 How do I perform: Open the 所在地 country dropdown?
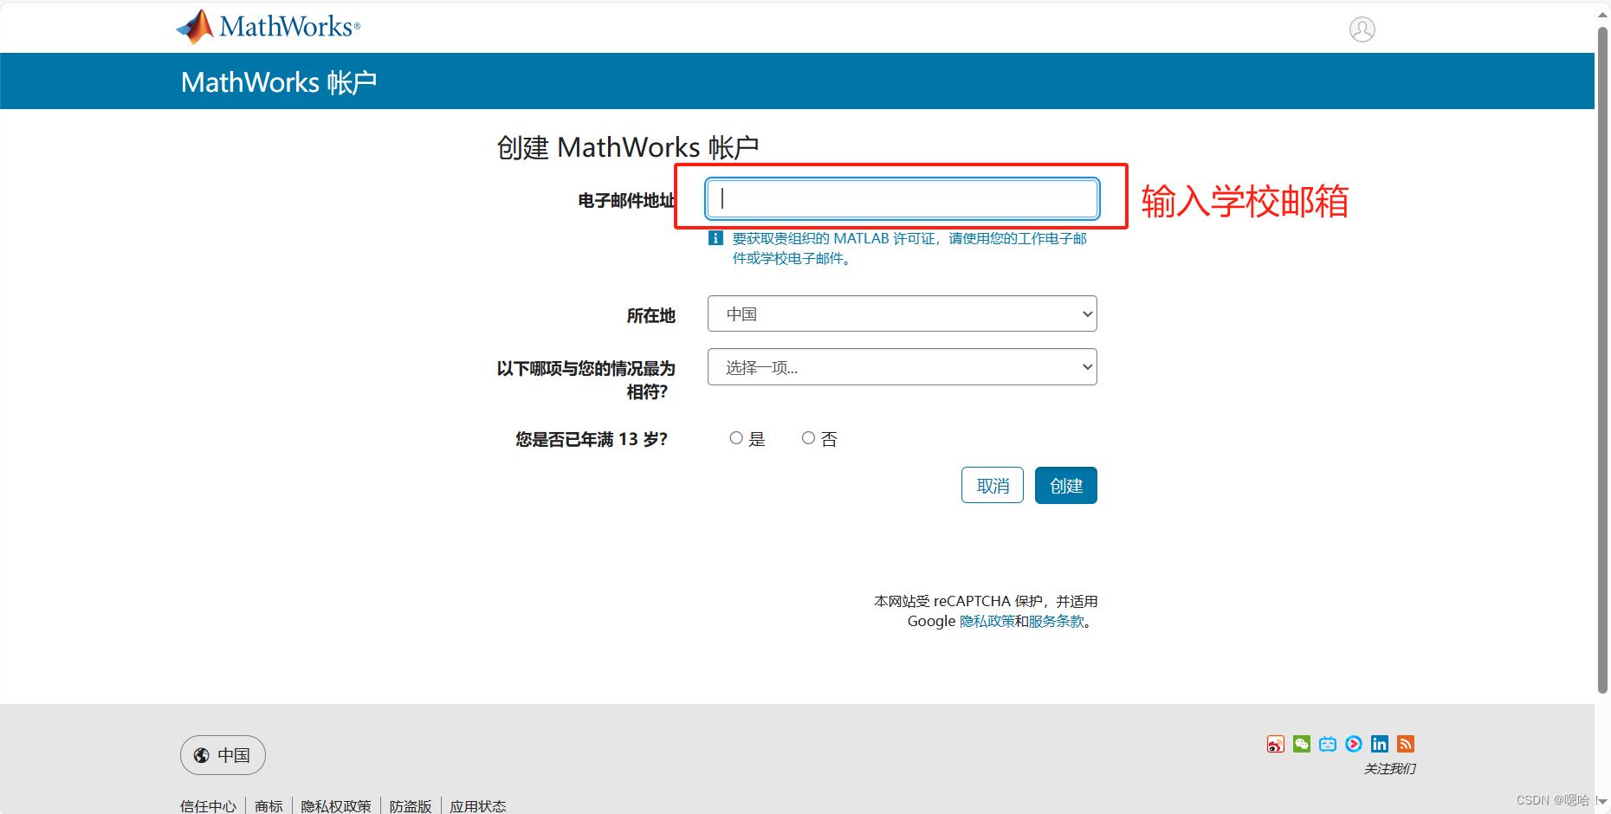click(902, 313)
